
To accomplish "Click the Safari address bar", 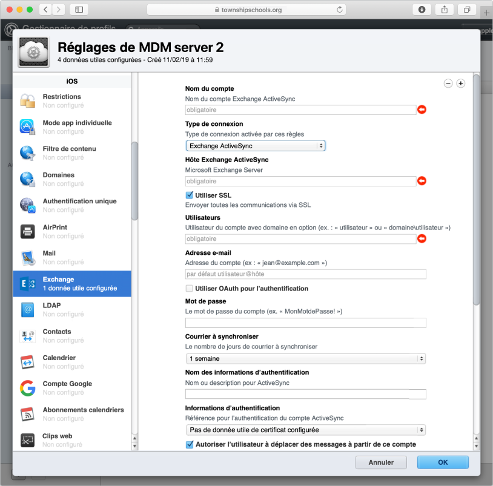I will pyautogui.click(x=247, y=10).
